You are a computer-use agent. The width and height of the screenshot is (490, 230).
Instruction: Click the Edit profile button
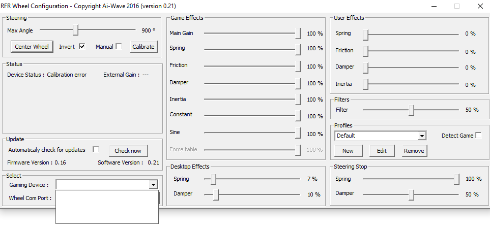(382, 151)
